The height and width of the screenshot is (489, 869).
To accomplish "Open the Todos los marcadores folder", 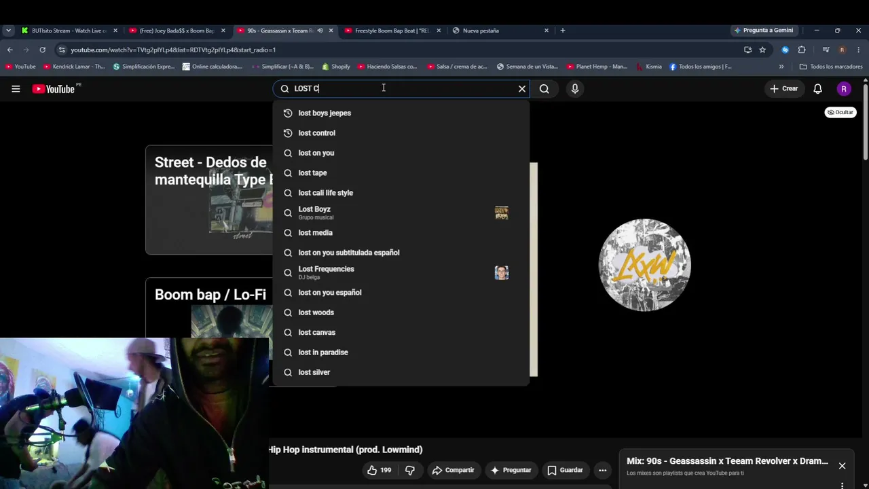I will (x=831, y=67).
